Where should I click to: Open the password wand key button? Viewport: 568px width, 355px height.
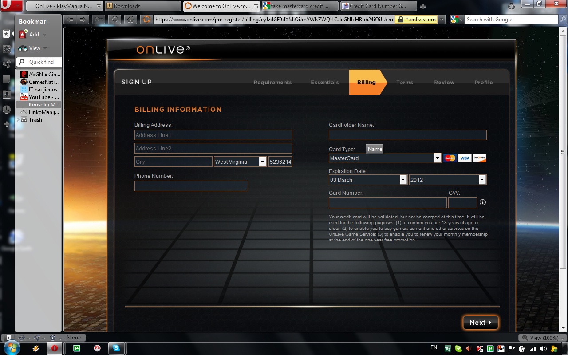pyautogui.click(x=99, y=19)
